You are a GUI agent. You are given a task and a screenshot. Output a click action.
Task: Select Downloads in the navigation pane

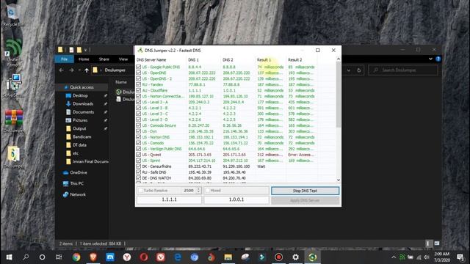tap(83, 104)
